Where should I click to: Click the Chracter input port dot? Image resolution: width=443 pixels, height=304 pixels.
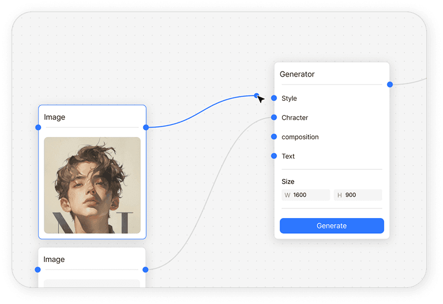coord(274,117)
